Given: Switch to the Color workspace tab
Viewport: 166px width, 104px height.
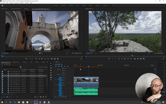Looking at the screenshot, I should tap(78, 5).
